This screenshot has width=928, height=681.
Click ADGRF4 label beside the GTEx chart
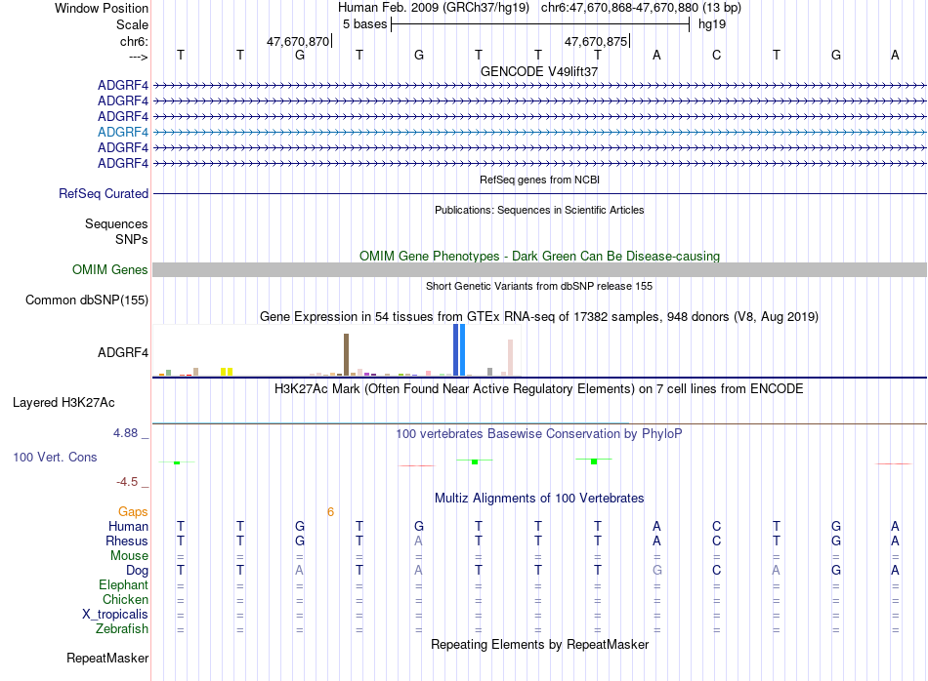coord(122,352)
